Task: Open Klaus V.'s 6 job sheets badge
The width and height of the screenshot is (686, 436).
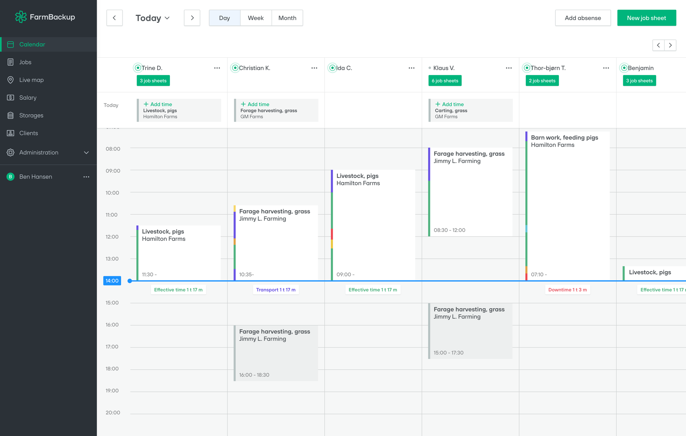Action: point(445,81)
